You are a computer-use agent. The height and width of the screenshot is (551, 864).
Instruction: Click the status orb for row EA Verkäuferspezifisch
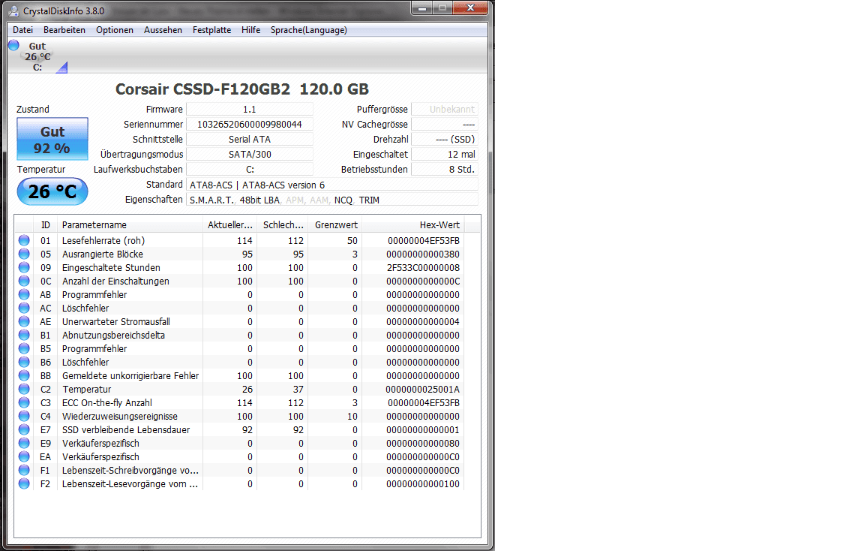pyautogui.click(x=24, y=456)
